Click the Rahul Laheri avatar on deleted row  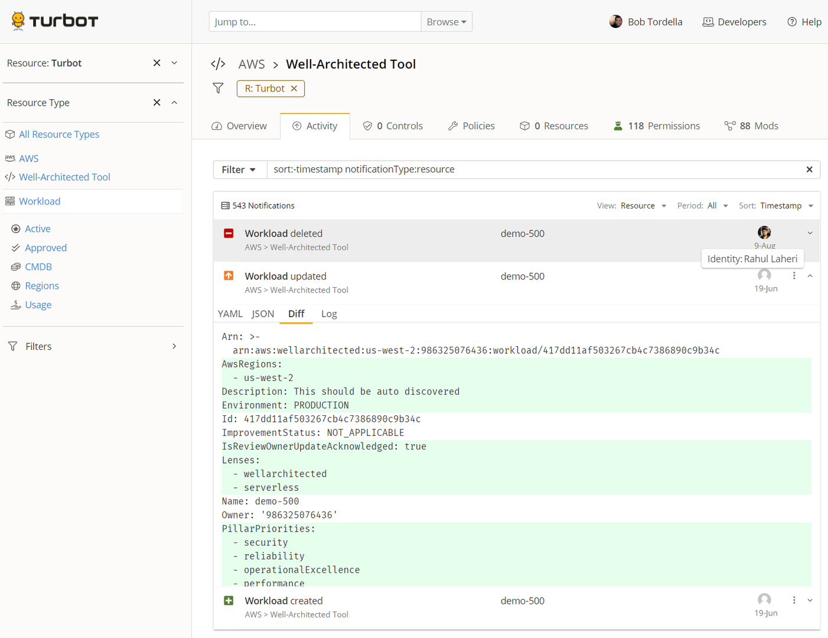point(764,232)
